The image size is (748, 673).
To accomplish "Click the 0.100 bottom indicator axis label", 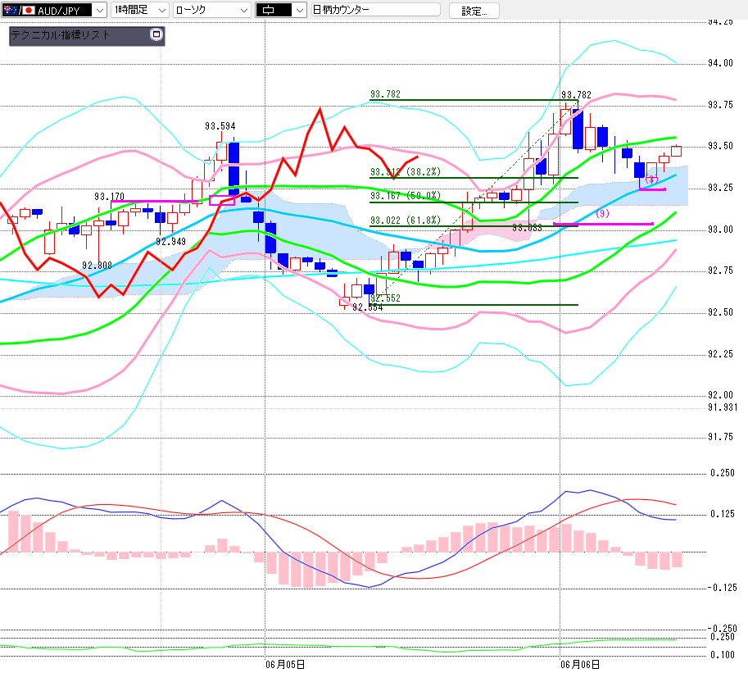I will [723, 655].
